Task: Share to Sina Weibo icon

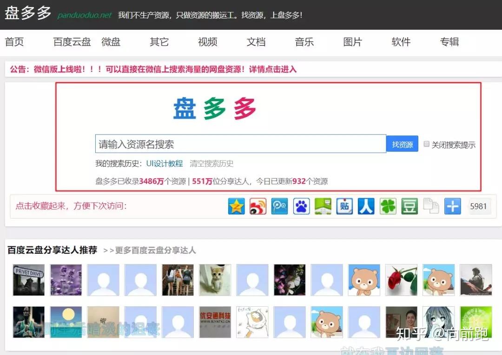Action: (x=258, y=206)
